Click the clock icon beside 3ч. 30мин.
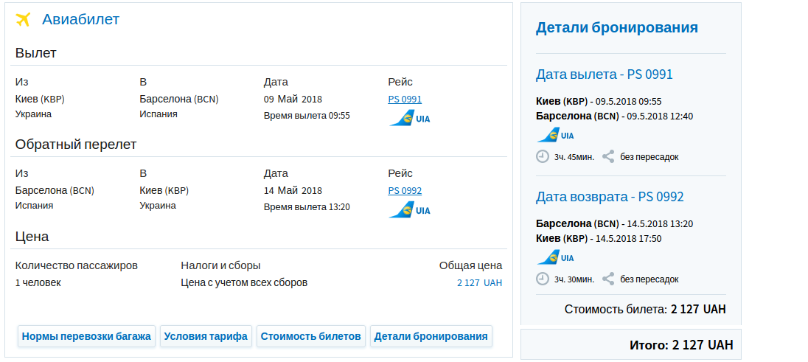Screen dimensions: 808x362 click(543, 279)
